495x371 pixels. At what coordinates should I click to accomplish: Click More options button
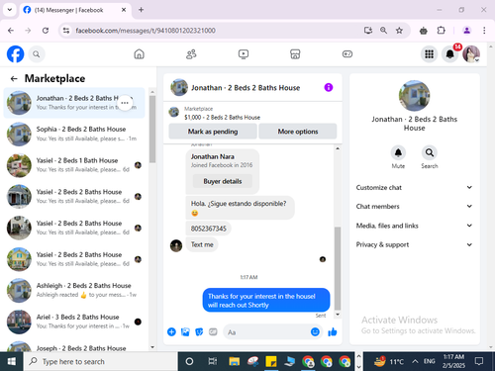point(298,132)
